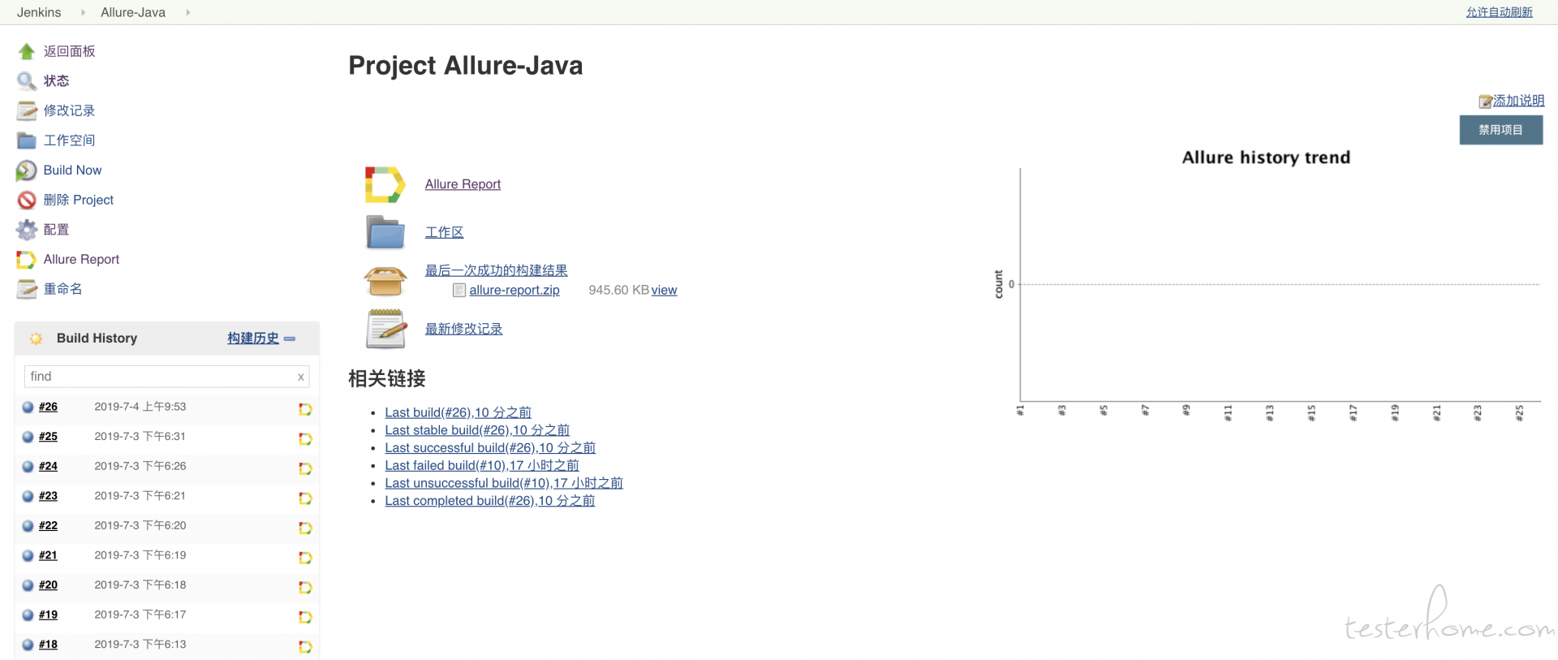The image size is (1558, 660).
Task: Click the Allure icon on build #25 row
Action: coord(305,439)
